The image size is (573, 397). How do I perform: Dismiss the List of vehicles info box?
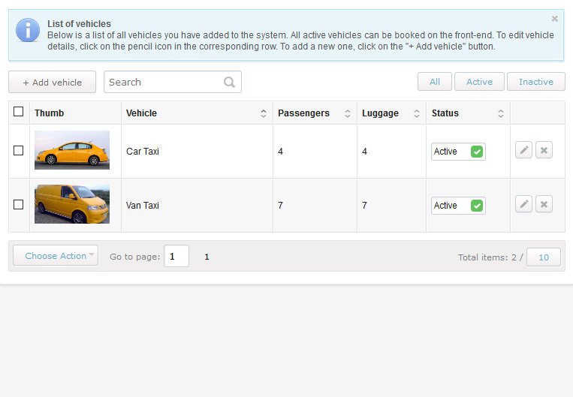pyautogui.click(x=554, y=19)
